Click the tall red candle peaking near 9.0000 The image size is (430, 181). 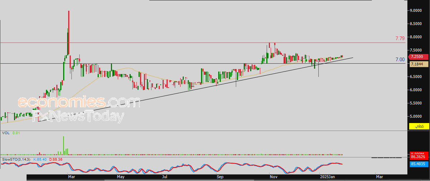click(69, 33)
